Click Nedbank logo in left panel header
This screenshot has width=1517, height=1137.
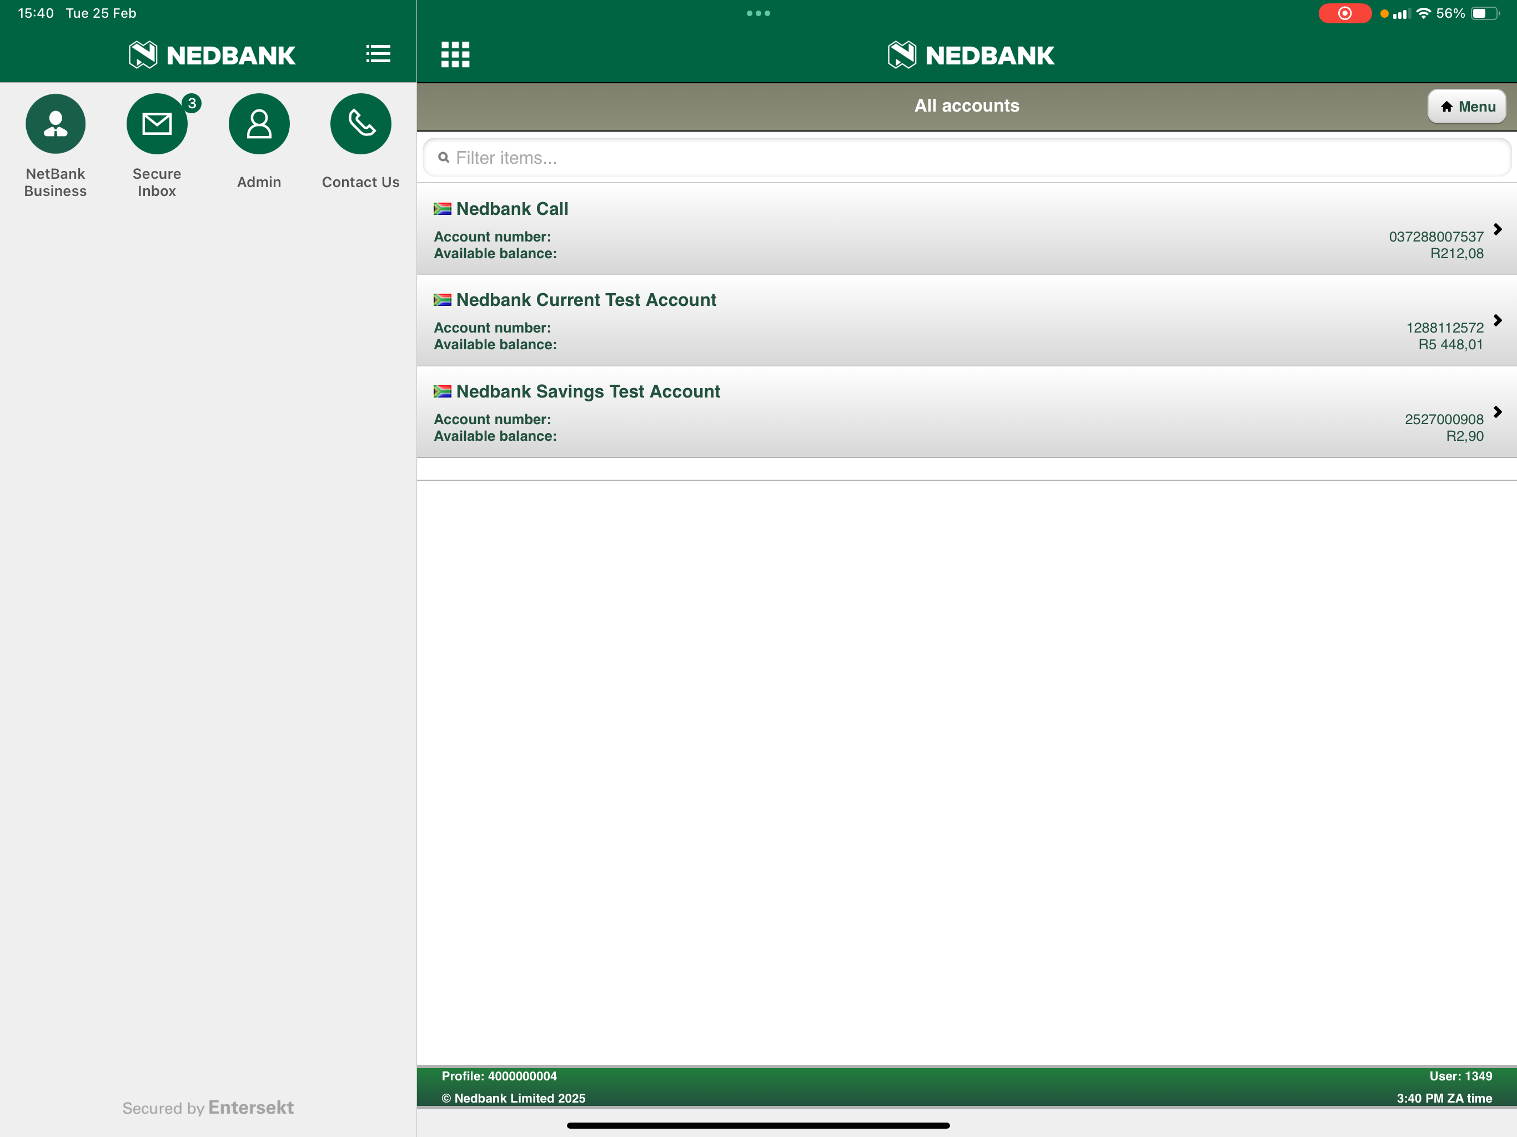pos(212,55)
